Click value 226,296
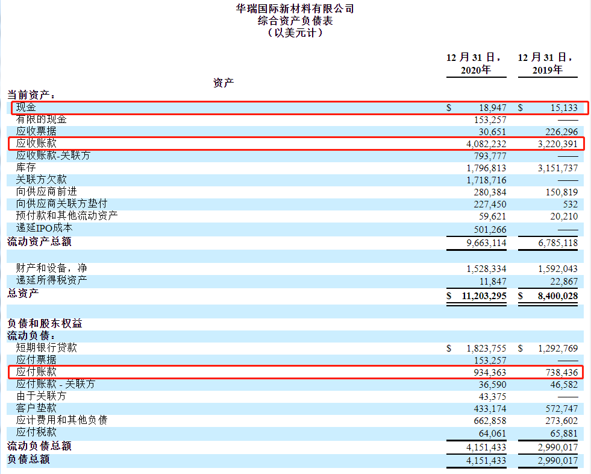Screen dimensions: 591x474 pyautogui.click(x=561, y=131)
